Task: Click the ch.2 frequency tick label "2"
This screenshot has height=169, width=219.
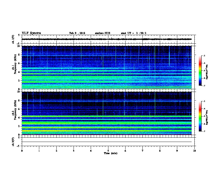Action: (19, 126)
